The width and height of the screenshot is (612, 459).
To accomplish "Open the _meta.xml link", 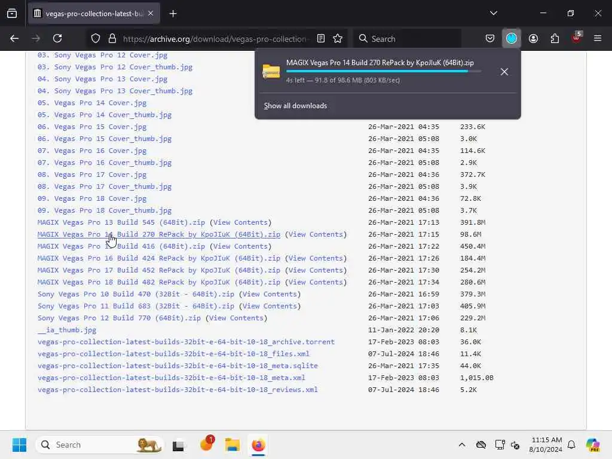I will click(x=172, y=378).
